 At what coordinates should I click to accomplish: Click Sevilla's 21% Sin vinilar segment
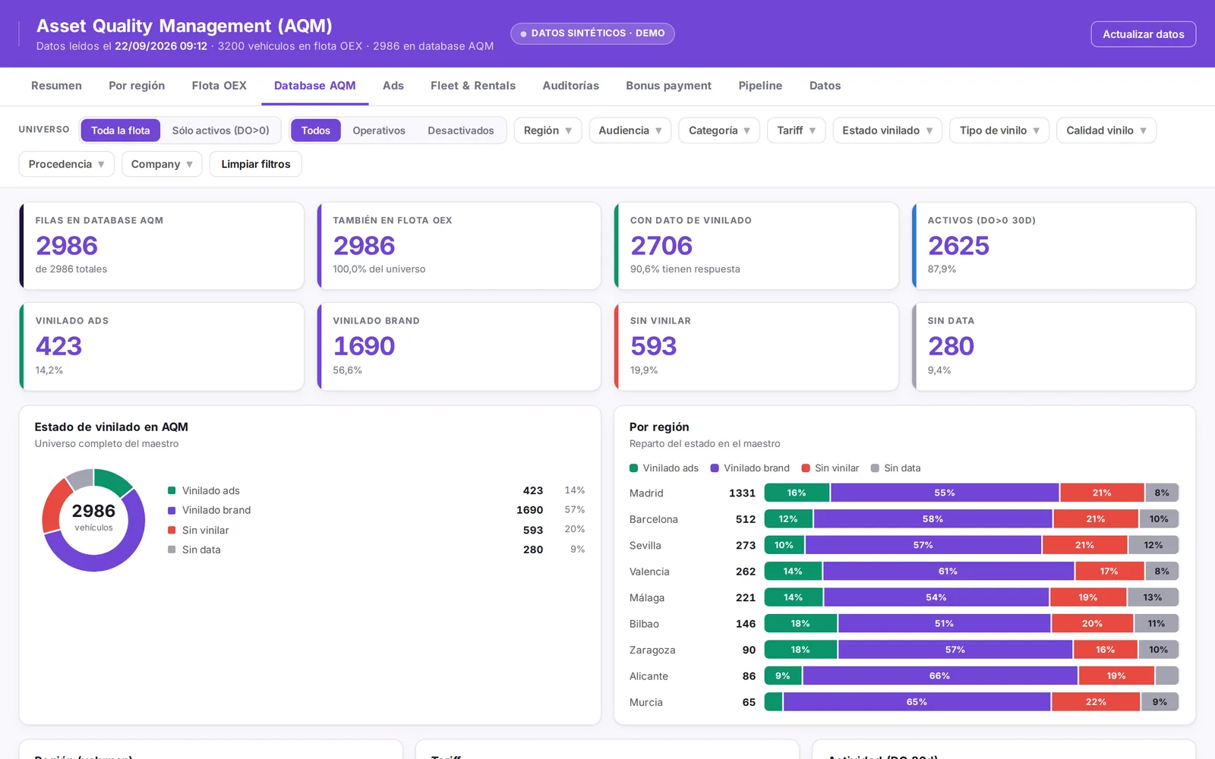coord(1084,545)
